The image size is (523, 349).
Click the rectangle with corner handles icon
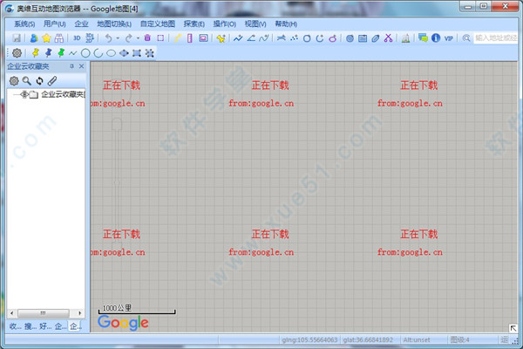[137, 53]
